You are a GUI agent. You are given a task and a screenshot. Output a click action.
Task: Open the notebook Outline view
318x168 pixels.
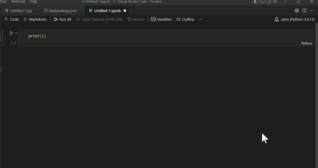[x=185, y=19]
